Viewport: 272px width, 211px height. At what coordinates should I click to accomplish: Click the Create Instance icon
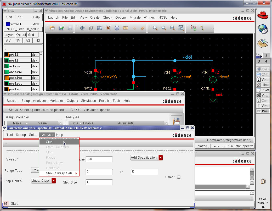(193, 28)
